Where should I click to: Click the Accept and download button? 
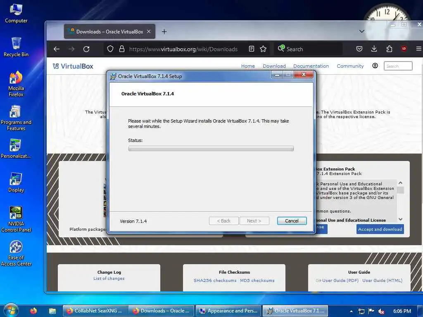point(380,229)
